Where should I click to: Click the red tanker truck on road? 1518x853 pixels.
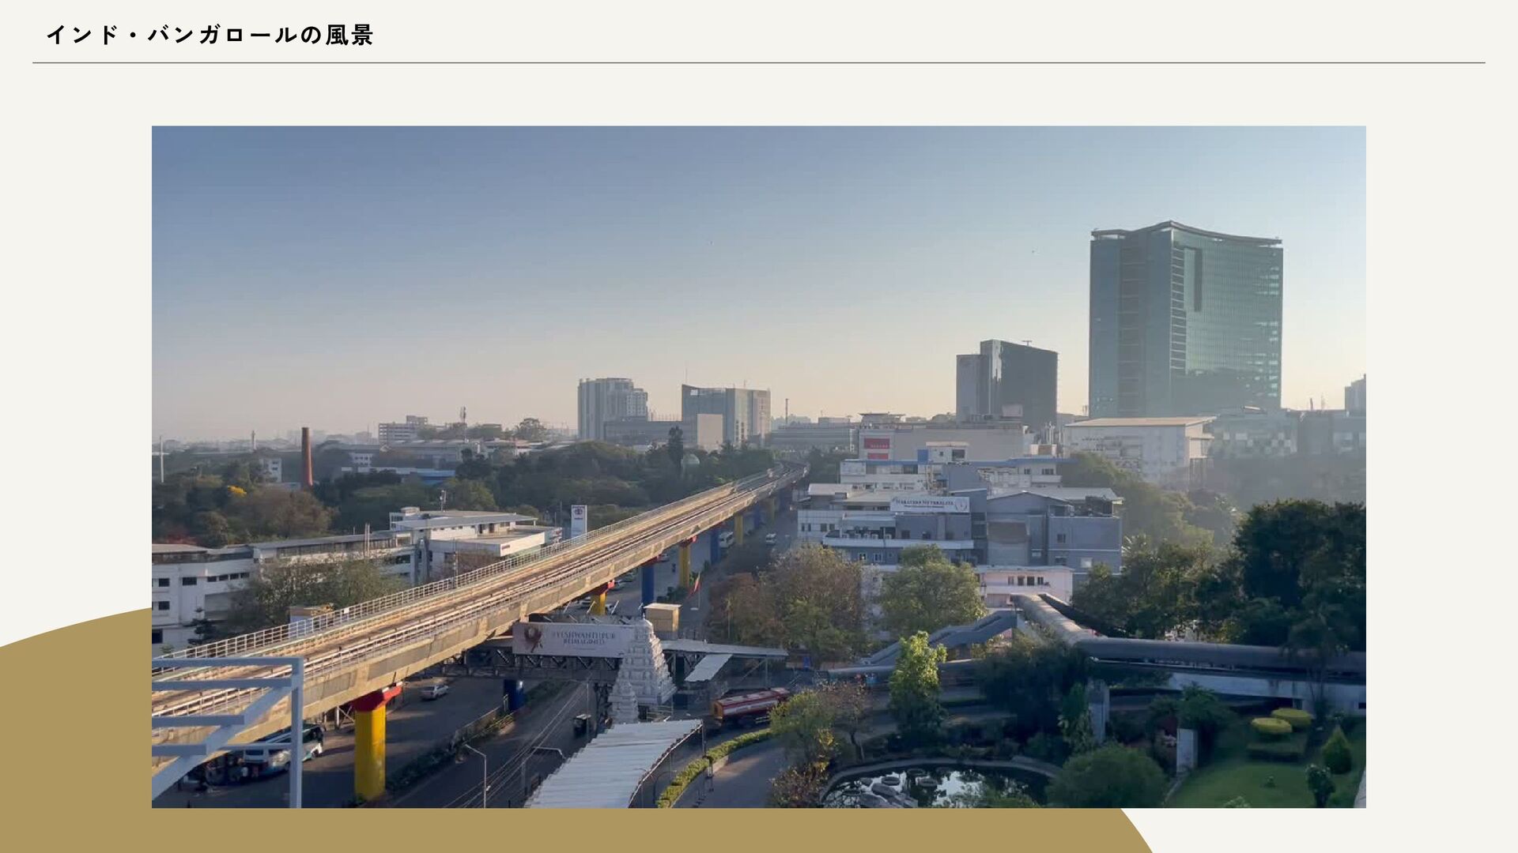750,704
